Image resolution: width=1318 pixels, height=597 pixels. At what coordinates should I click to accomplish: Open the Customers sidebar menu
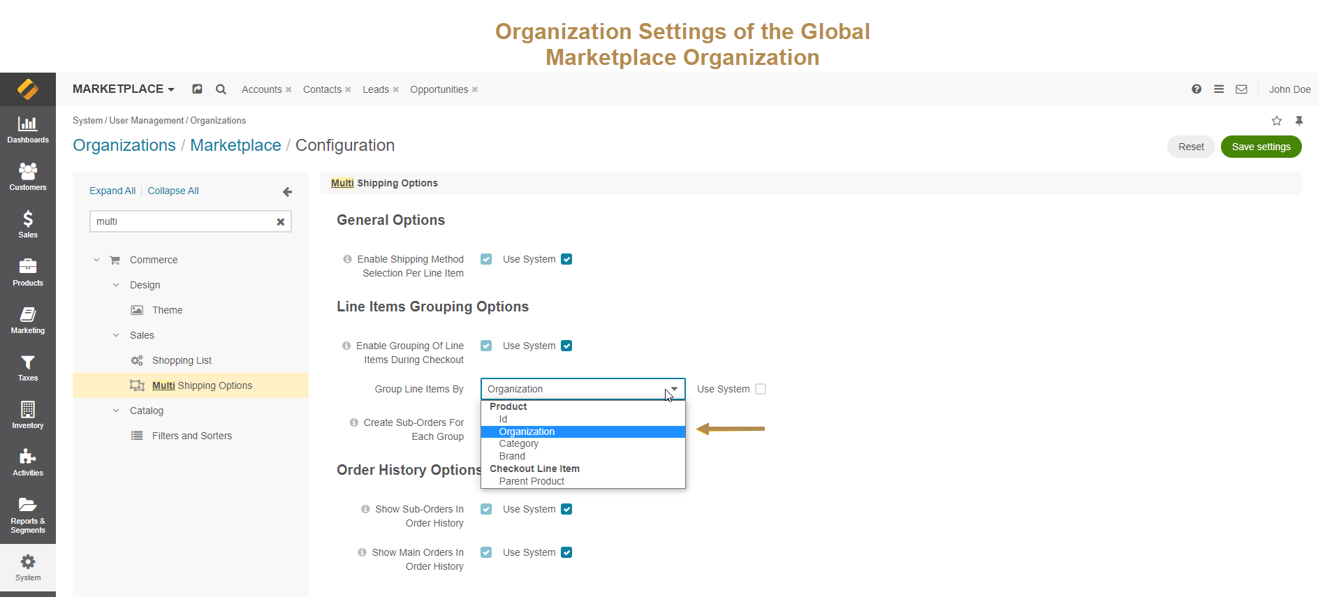[28, 177]
